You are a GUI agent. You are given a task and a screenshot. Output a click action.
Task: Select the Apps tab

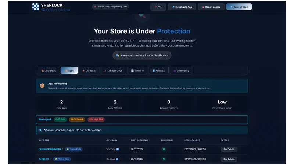pyautogui.click(x=69, y=70)
